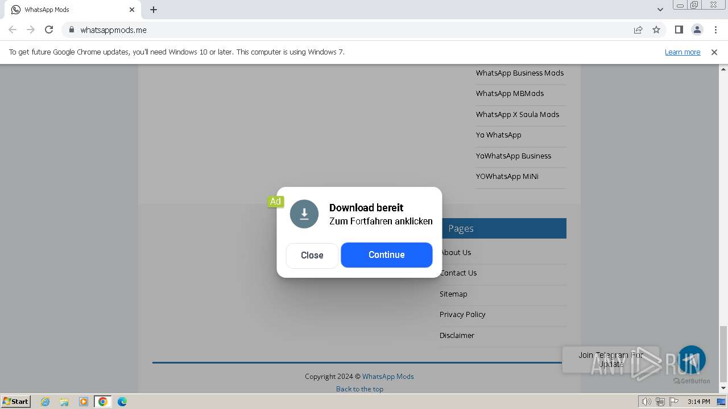The width and height of the screenshot is (728, 409).
Task: Click the volume tray icon
Action: pos(647,402)
